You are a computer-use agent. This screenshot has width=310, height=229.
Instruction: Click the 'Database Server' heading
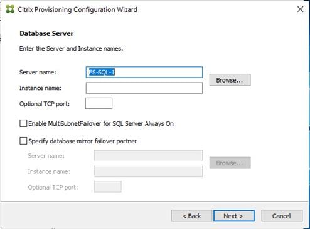tap(46, 33)
